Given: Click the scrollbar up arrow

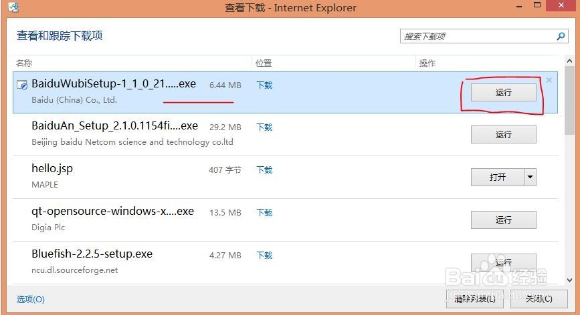Looking at the screenshot, I should tap(570, 61).
